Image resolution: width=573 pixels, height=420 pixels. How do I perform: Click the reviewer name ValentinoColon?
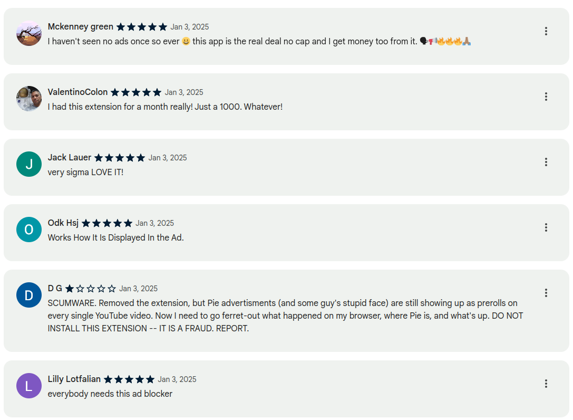[x=77, y=92]
